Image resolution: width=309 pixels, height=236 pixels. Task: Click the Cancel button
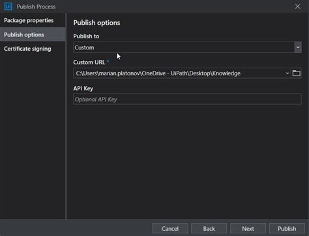(x=170, y=229)
